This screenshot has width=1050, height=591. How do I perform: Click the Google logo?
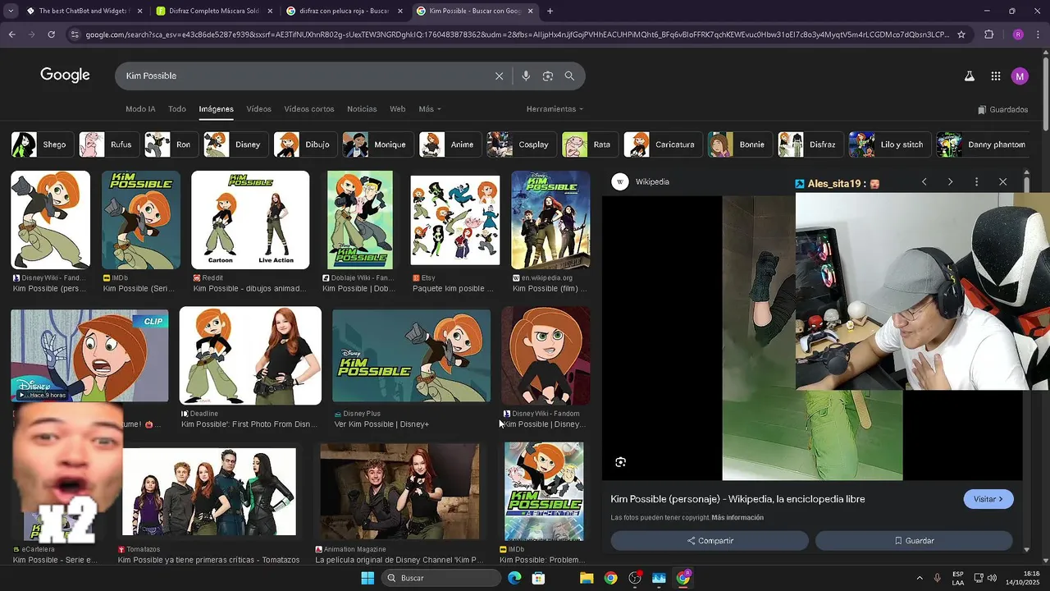[65, 76]
